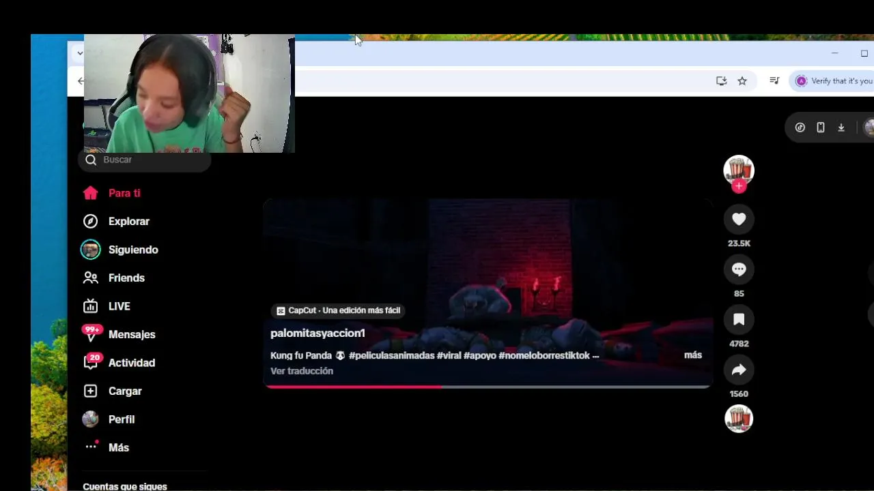Viewport: 874px width, 491px height.
Task: Click the download icon in TikTok top pill
Action: [x=841, y=128]
